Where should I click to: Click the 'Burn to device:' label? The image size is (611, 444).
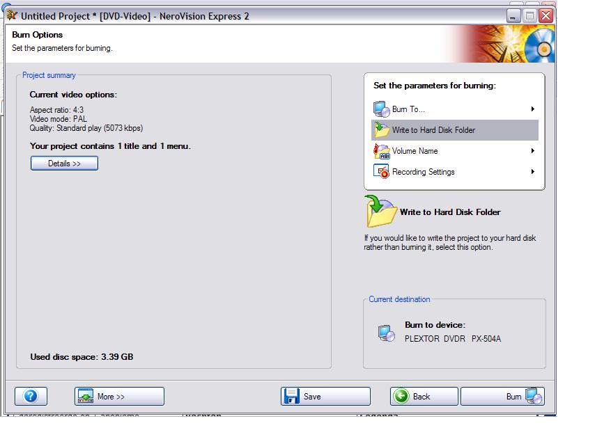(435, 325)
